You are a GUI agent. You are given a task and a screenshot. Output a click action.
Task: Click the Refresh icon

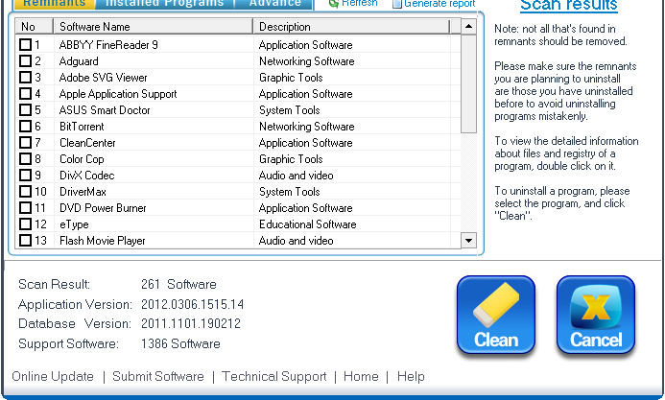click(334, 4)
